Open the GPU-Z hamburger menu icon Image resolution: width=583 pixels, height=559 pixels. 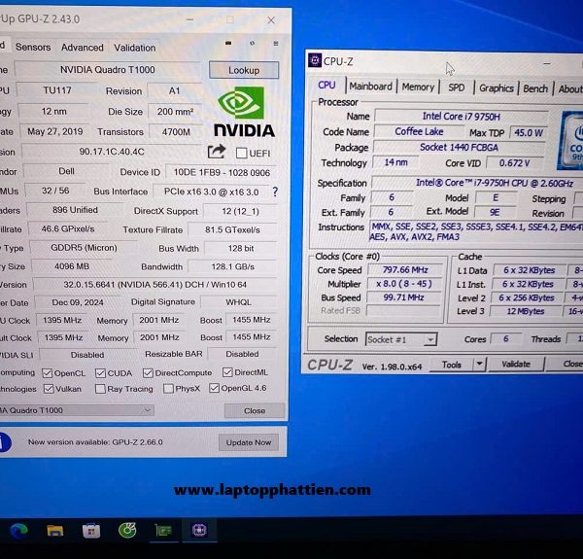point(276,44)
